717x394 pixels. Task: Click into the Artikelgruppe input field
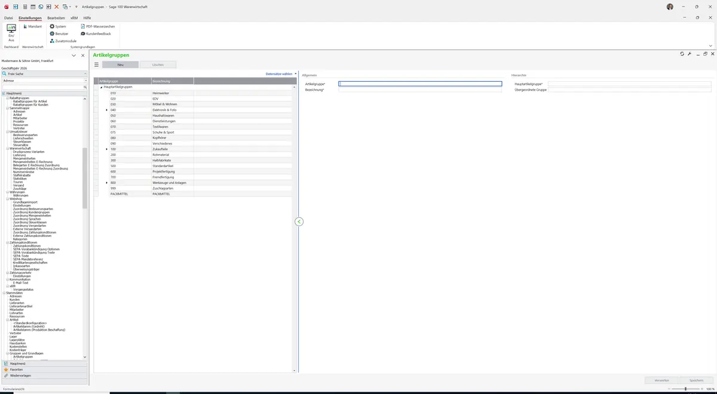(420, 84)
